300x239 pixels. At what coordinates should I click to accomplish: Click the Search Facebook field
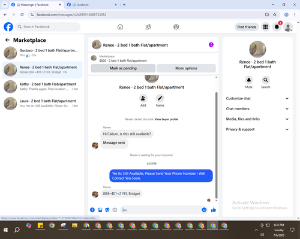tap(48, 27)
